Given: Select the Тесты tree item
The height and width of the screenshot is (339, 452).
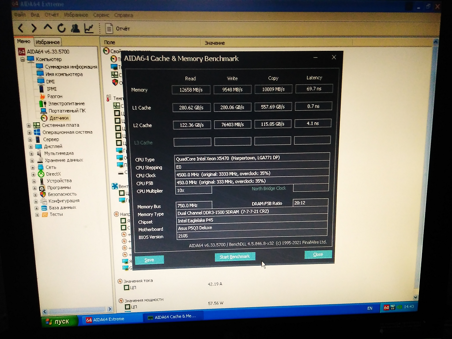Looking at the screenshot, I should point(56,215).
